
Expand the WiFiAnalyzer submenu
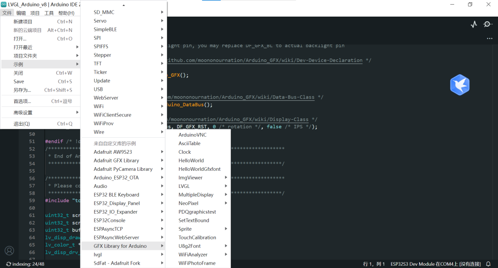point(198,255)
